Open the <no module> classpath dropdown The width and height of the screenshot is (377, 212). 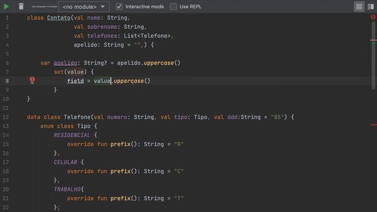pyautogui.click(x=84, y=6)
